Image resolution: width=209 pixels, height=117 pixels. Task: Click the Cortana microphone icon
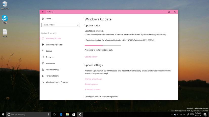point(49,114)
